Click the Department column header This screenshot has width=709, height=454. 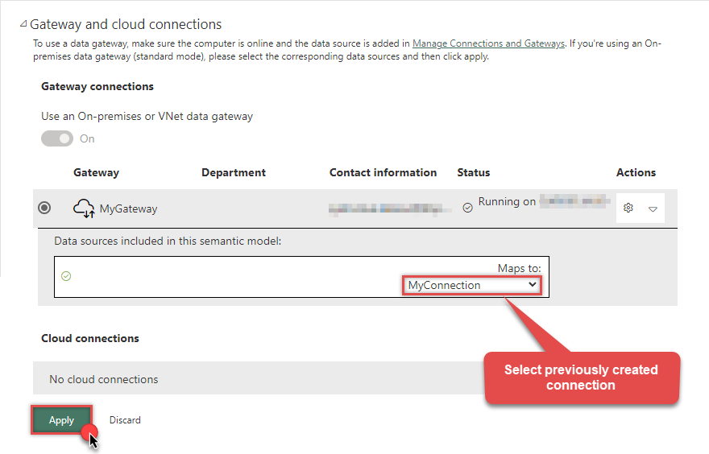pyautogui.click(x=234, y=172)
